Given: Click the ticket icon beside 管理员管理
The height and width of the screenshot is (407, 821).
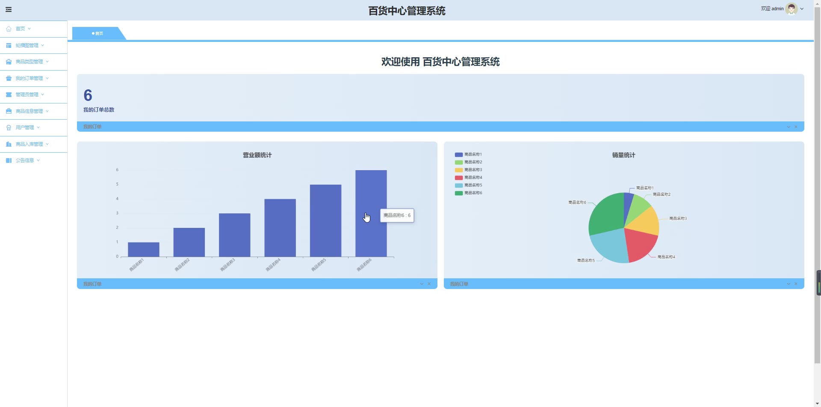Looking at the screenshot, I should (x=9, y=94).
